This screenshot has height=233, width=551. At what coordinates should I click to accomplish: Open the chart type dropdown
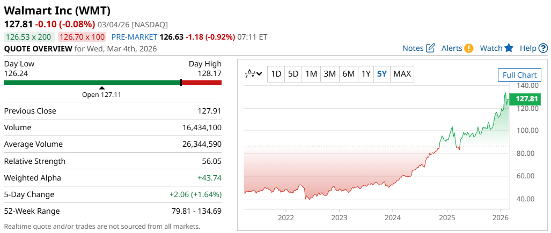pos(254,74)
